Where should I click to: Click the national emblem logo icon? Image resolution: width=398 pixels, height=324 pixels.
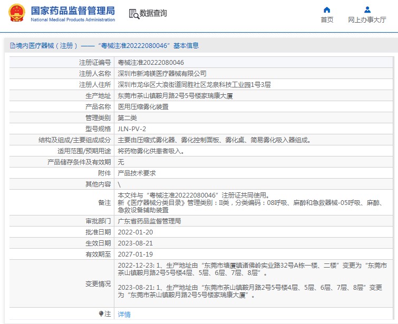(16, 14)
